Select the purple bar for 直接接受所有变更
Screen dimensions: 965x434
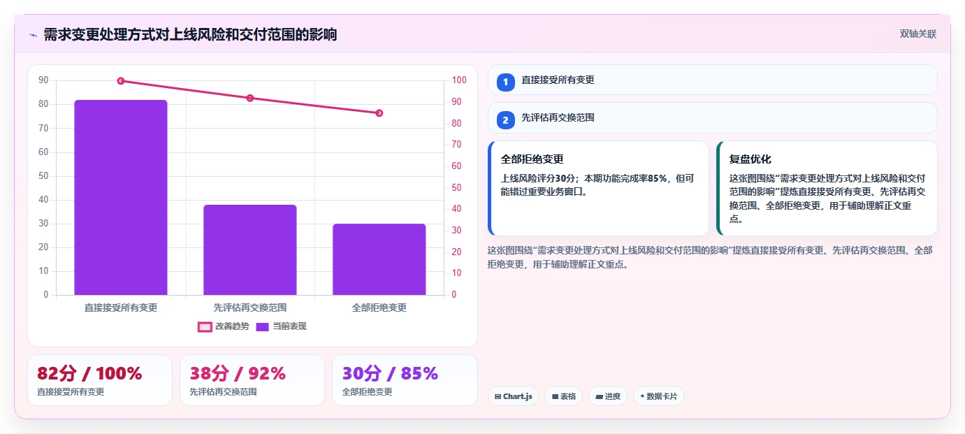click(121, 197)
